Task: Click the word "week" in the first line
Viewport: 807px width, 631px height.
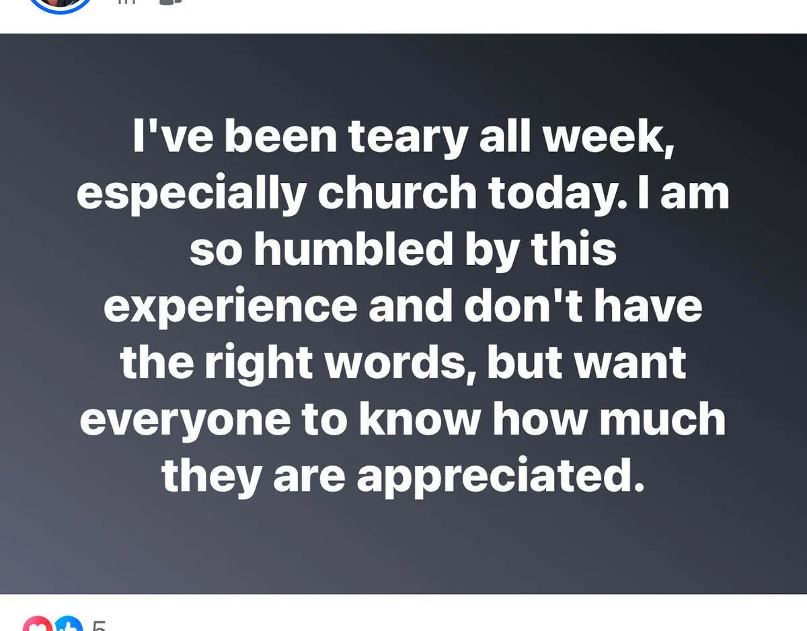Action: pos(605,137)
